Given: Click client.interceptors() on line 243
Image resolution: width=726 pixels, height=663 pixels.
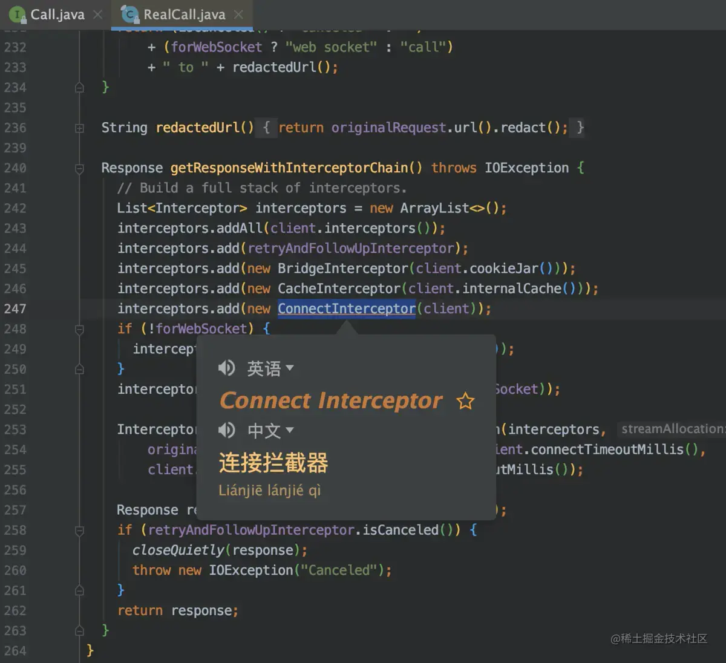Looking at the screenshot, I should 350,228.
